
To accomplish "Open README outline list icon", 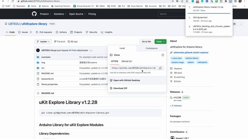I will (x=38, y=93).
